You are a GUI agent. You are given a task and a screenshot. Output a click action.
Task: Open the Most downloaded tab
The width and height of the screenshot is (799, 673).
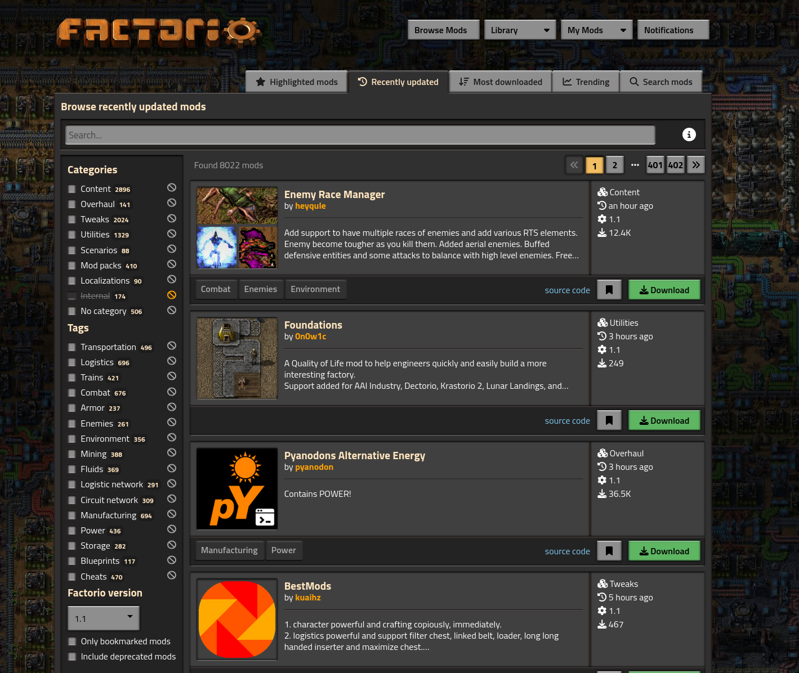tap(501, 82)
